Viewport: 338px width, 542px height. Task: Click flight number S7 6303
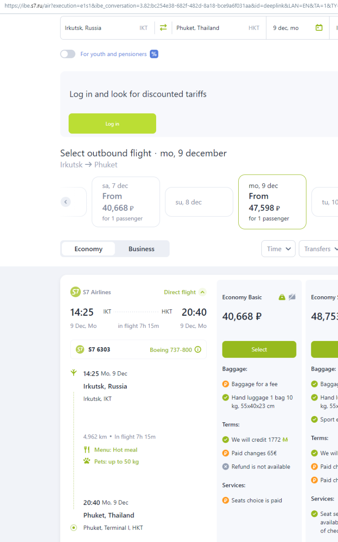tap(99, 350)
